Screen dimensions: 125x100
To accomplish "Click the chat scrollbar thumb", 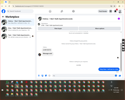I will [121, 57].
